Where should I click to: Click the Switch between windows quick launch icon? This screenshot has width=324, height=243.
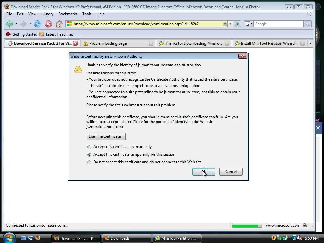30,238
